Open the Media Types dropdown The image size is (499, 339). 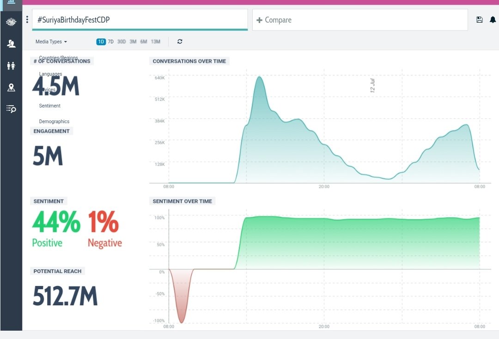click(x=51, y=41)
